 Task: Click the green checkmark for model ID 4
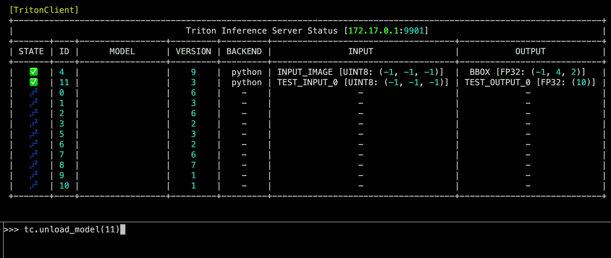pos(34,72)
